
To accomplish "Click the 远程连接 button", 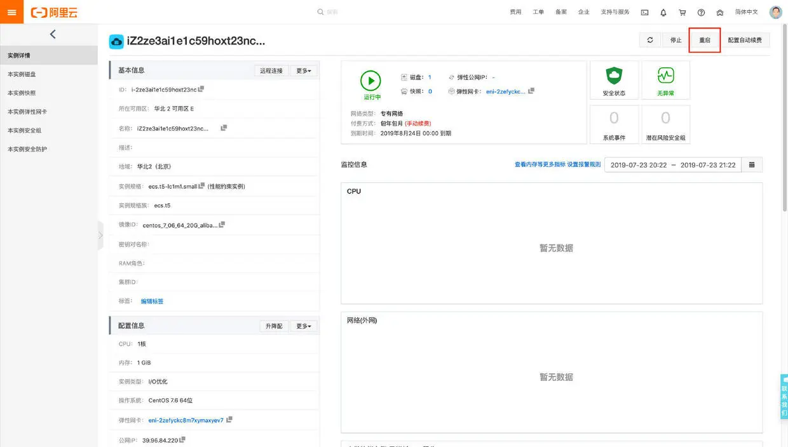I will point(271,70).
